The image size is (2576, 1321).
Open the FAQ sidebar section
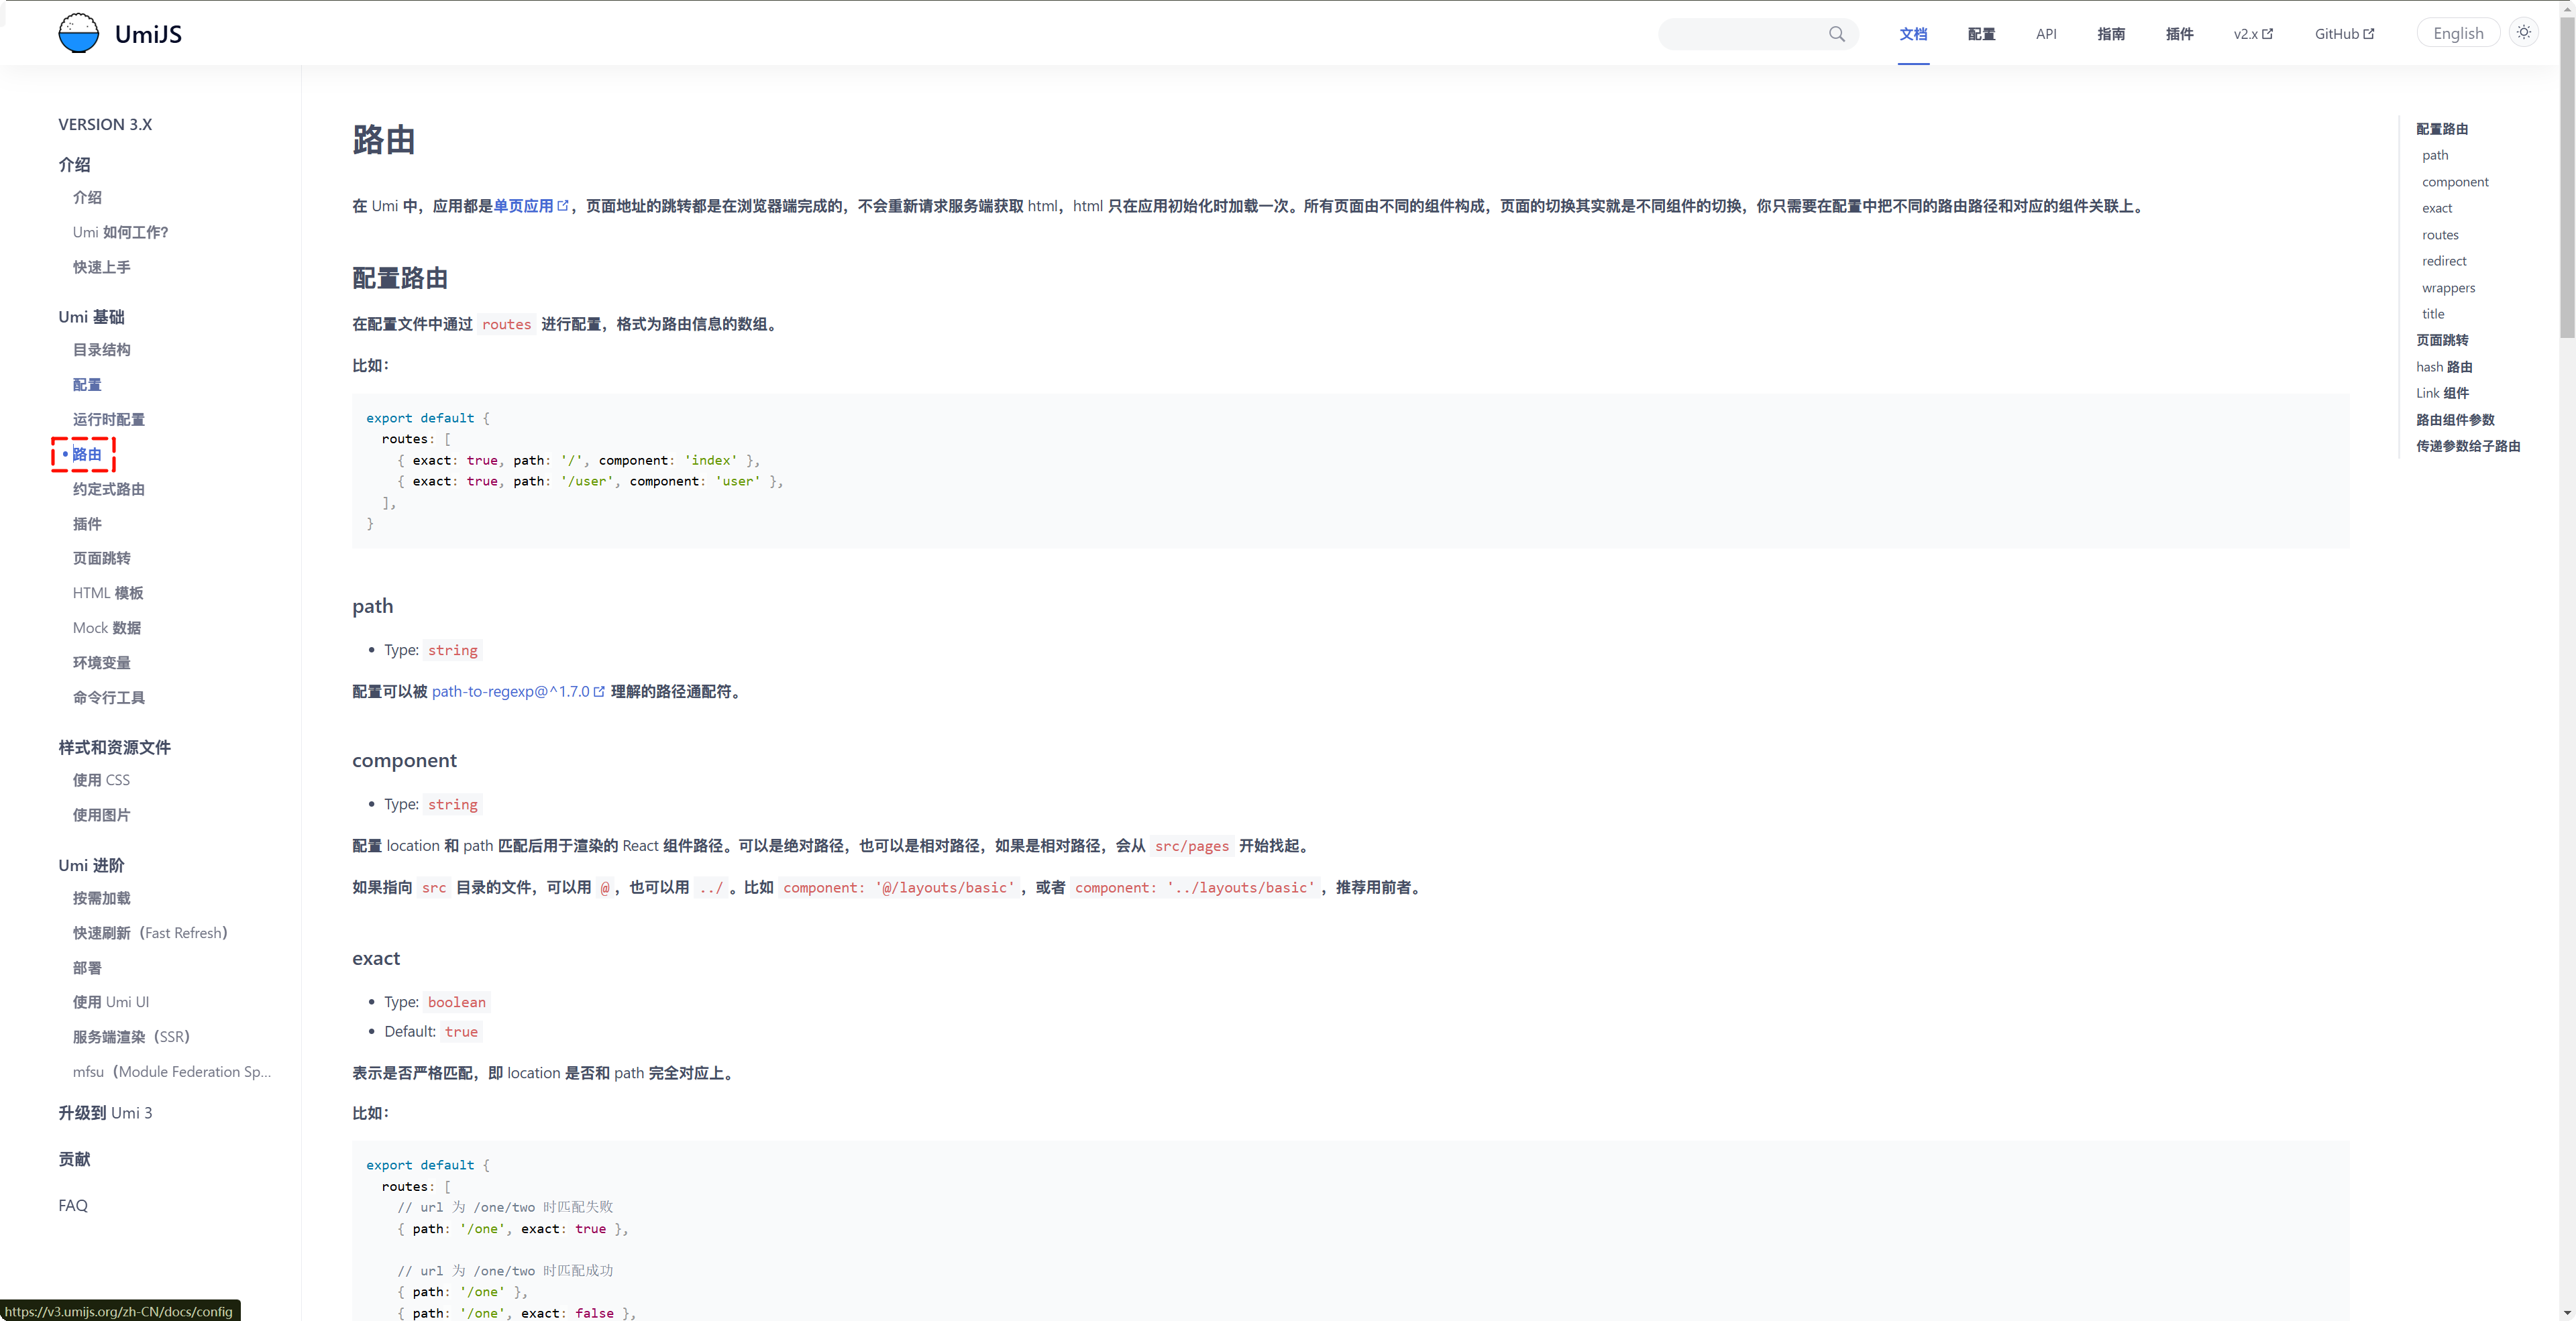(x=73, y=1205)
